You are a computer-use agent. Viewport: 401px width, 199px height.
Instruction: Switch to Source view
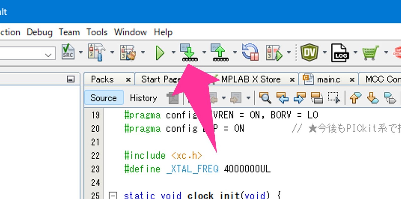coord(103,98)
